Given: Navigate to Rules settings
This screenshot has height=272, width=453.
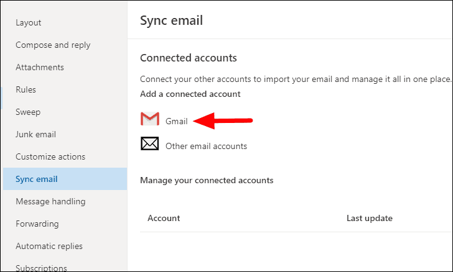Looking at the screenshot, I should [x=26, y=89].
